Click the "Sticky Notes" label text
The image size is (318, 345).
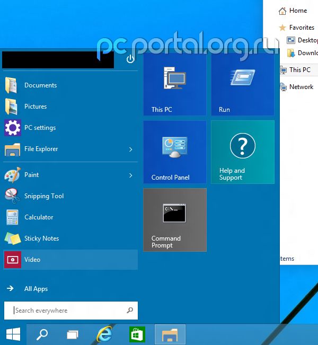tap(41, 238)
